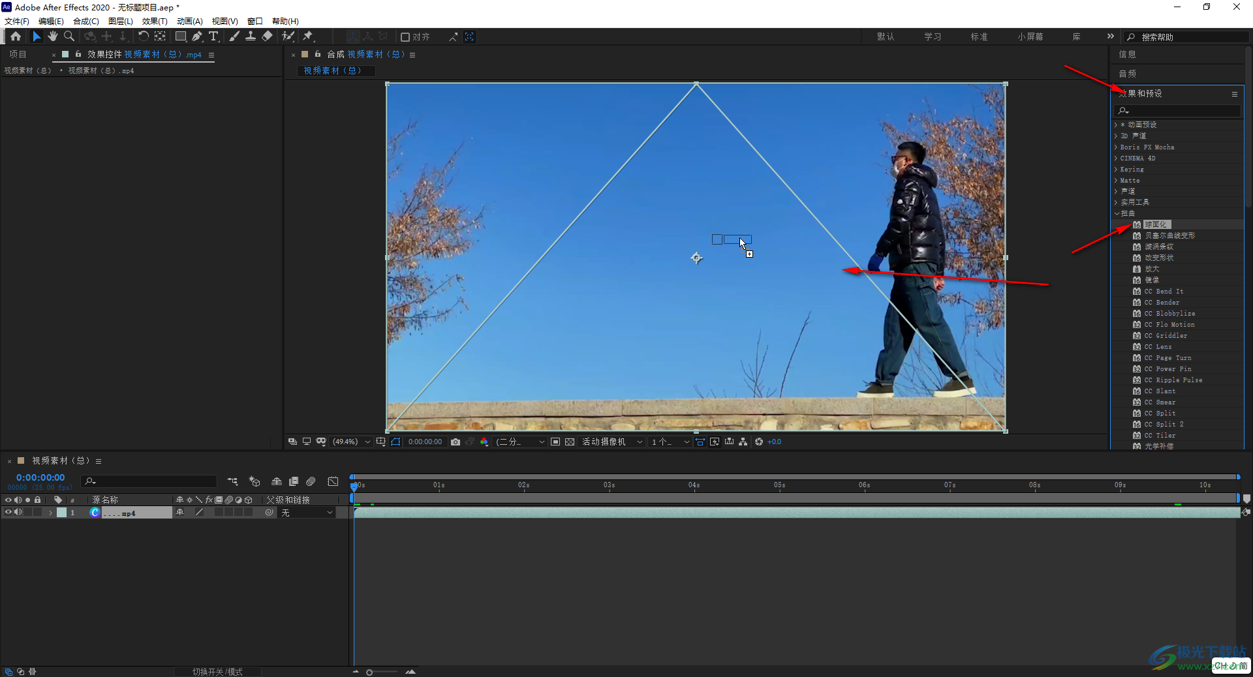Toggle mask and shape path visibility
This screenshot has width=1253, height=677.
pyautogui.click(x=396, y=442)
